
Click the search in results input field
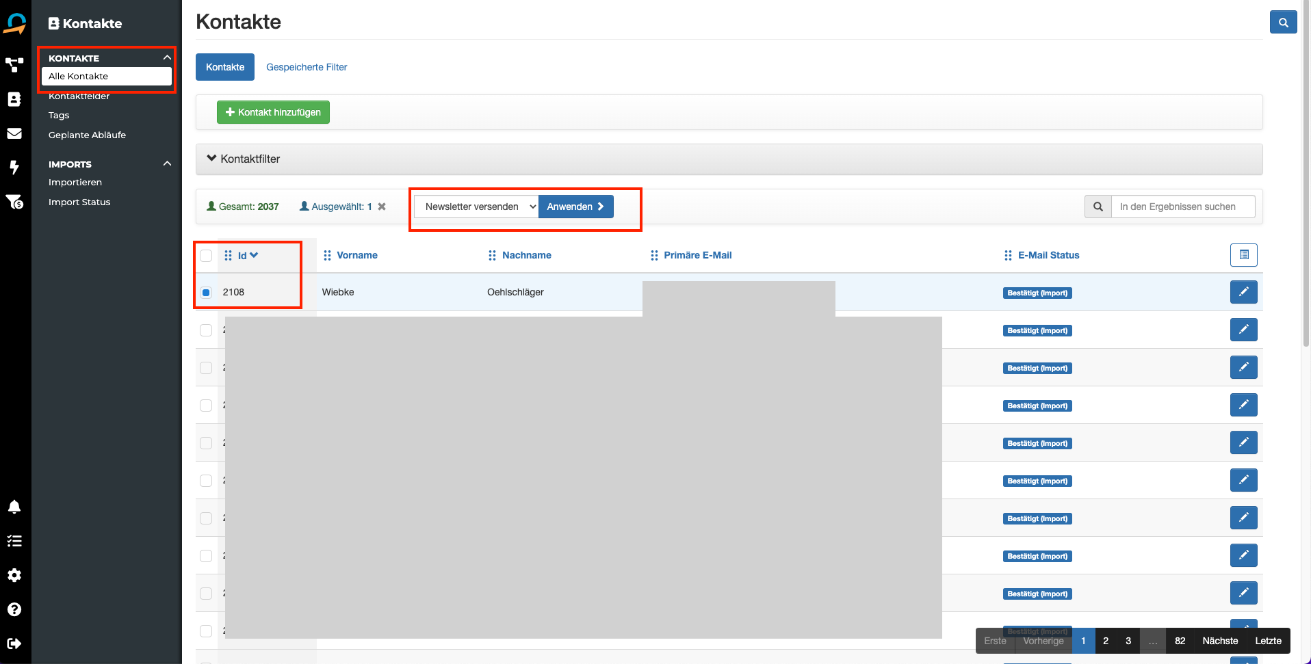1183,207
